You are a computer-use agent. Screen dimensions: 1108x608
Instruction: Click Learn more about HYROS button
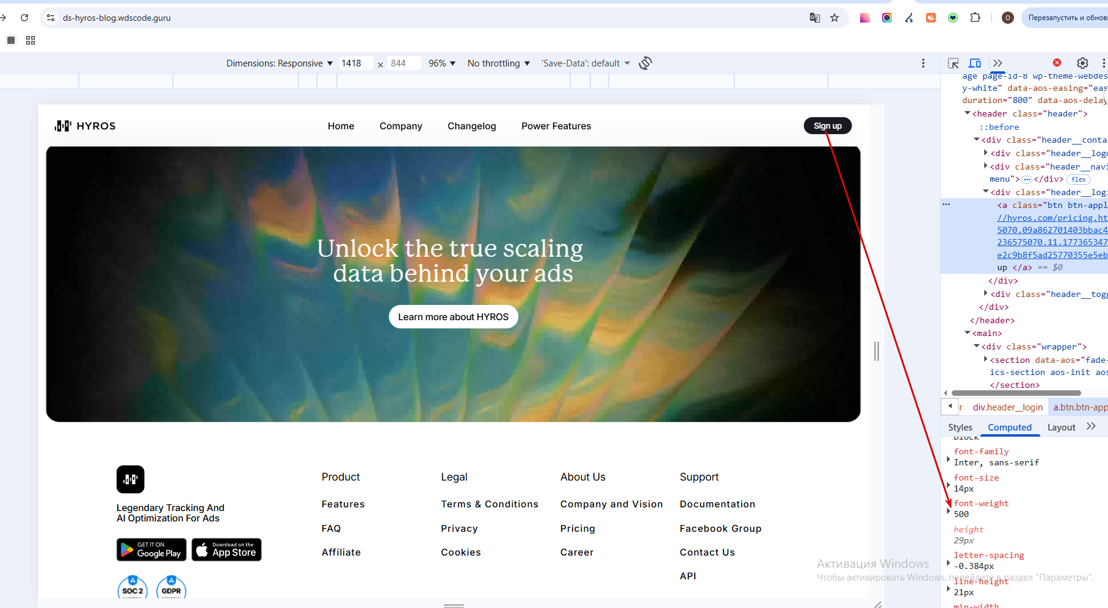pos(454,317)
